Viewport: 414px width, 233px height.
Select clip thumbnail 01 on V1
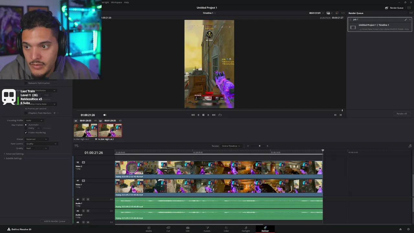[85, 130]
